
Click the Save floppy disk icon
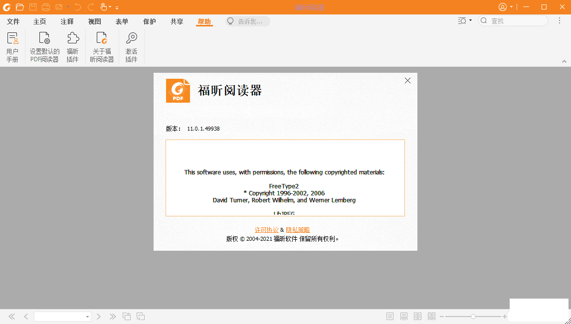tap(33, 7)
